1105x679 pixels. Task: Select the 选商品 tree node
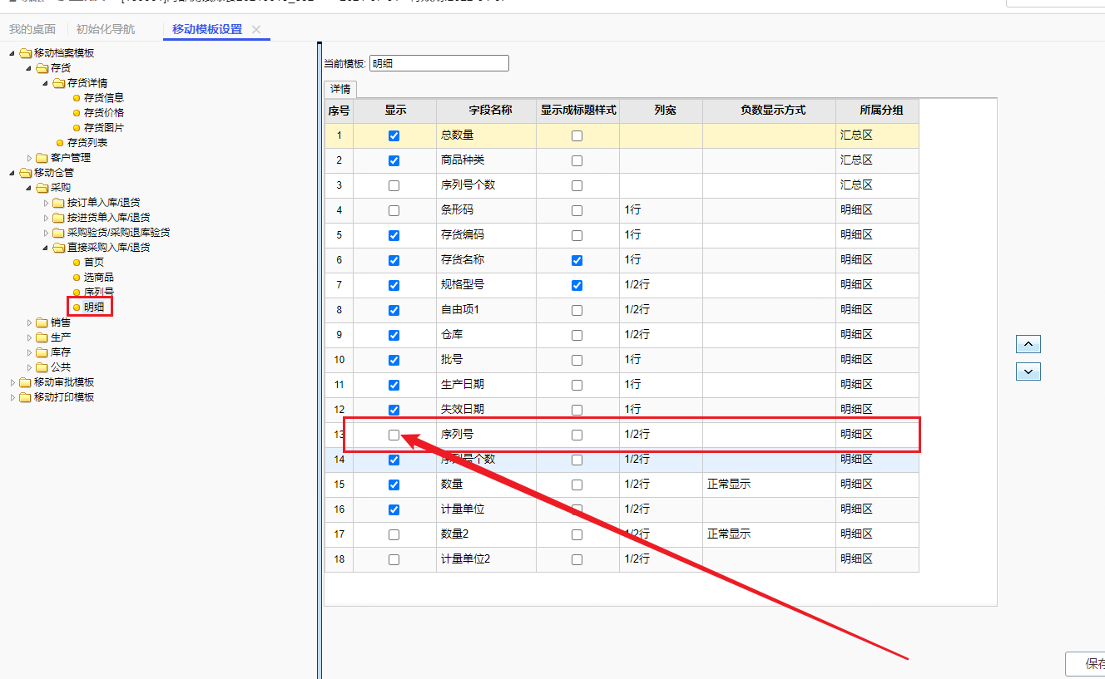tap(98, 278)
